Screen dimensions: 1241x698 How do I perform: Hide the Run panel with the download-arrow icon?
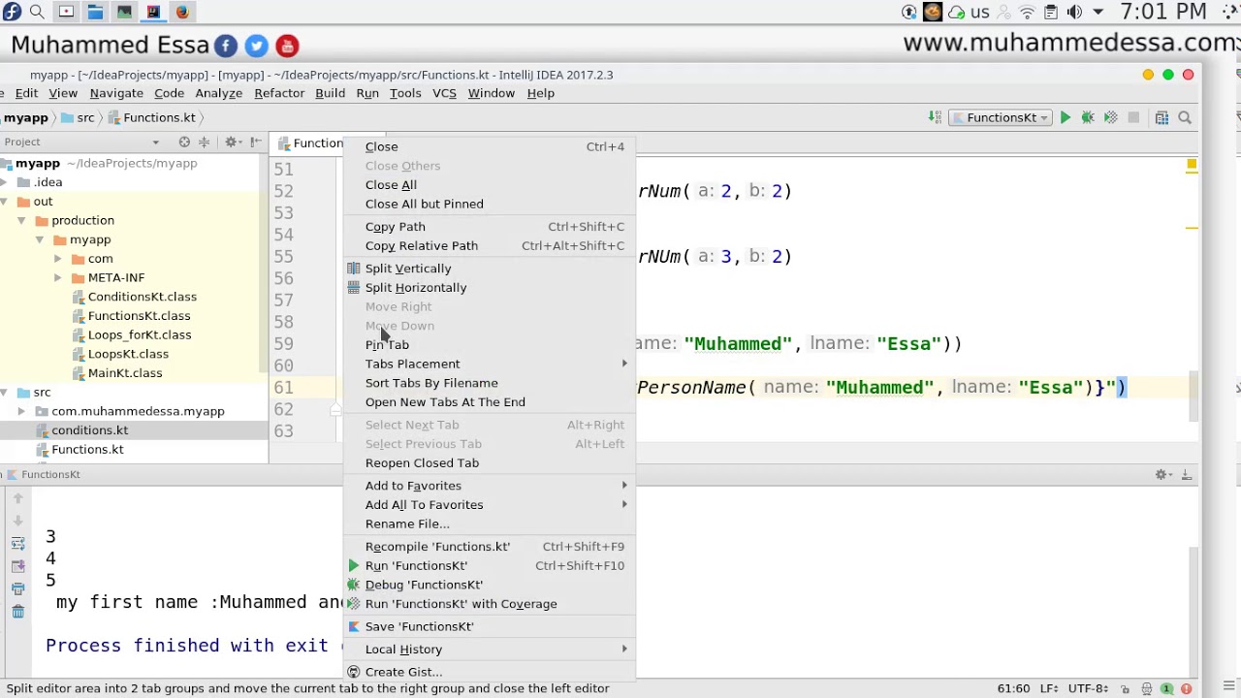(x=1187, y=474)
